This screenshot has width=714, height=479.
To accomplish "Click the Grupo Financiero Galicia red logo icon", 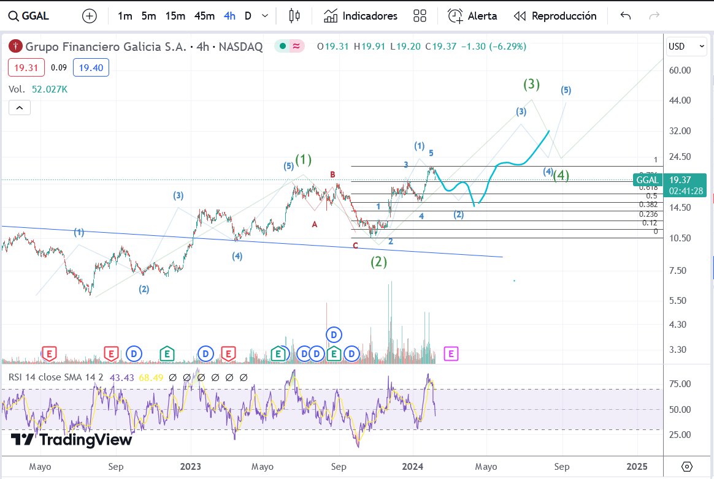I will point(15,46).
